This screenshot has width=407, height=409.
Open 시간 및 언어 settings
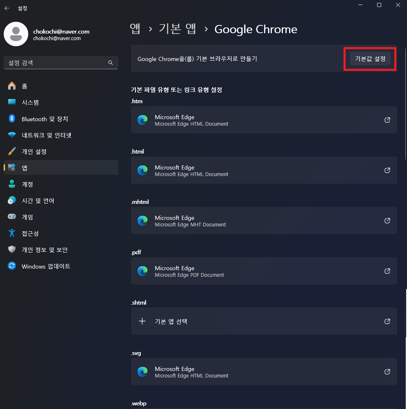point(61,200)
